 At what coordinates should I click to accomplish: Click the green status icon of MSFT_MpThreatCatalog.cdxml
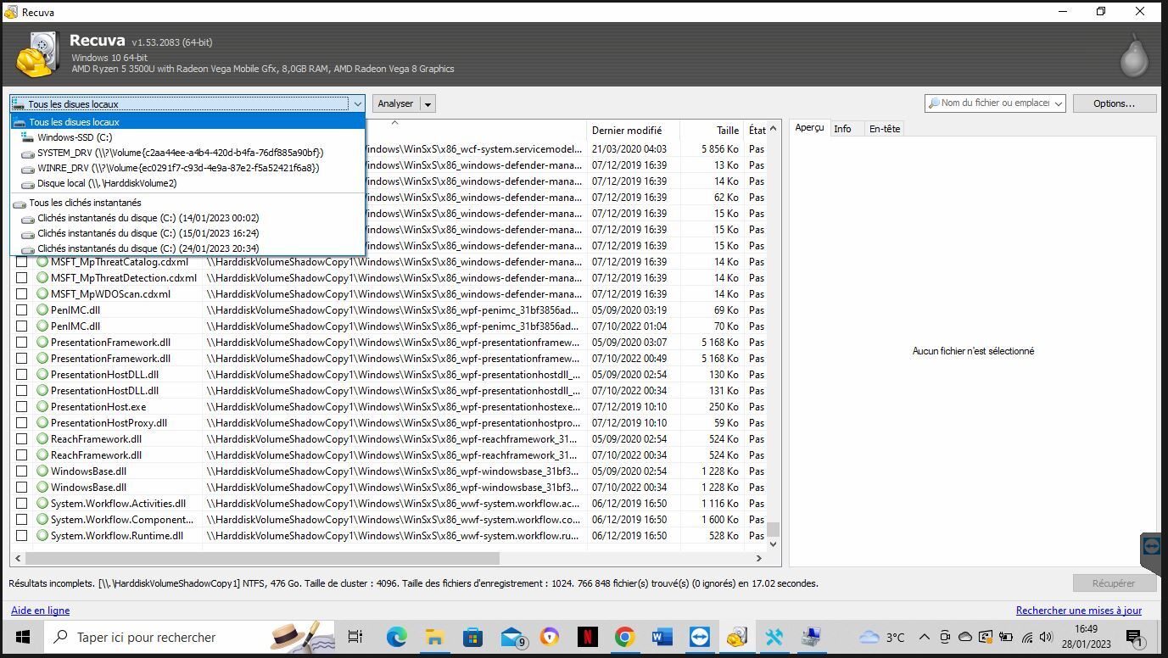pos(42,262)
